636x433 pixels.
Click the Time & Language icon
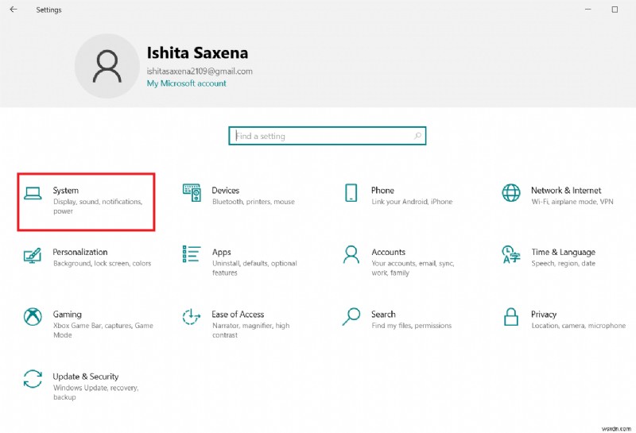tap(510, 254)
